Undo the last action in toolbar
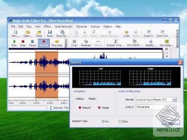Screen dimensions: 187x140 click(x=126, y=34)
